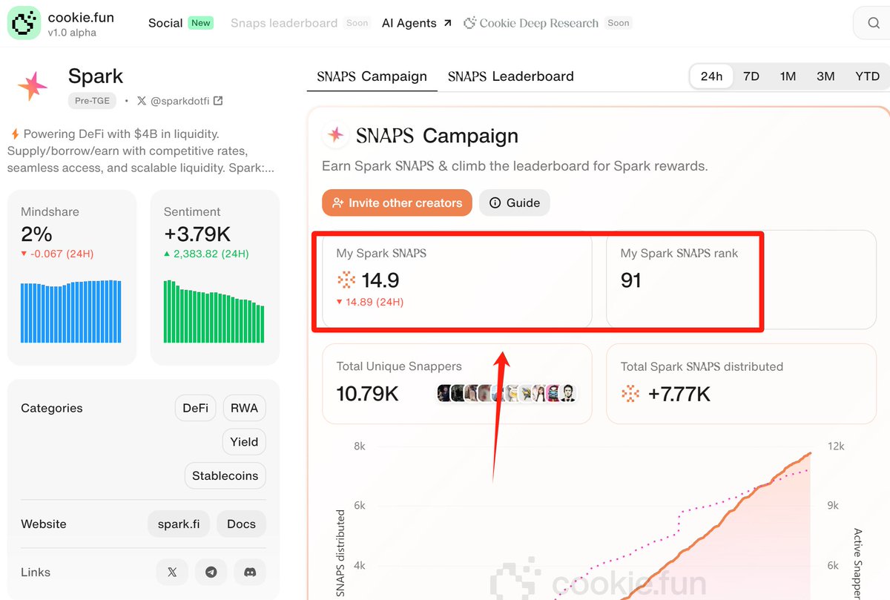Open the Docs link
Viewport: 890px width, 600px height.
click(241, 524)
